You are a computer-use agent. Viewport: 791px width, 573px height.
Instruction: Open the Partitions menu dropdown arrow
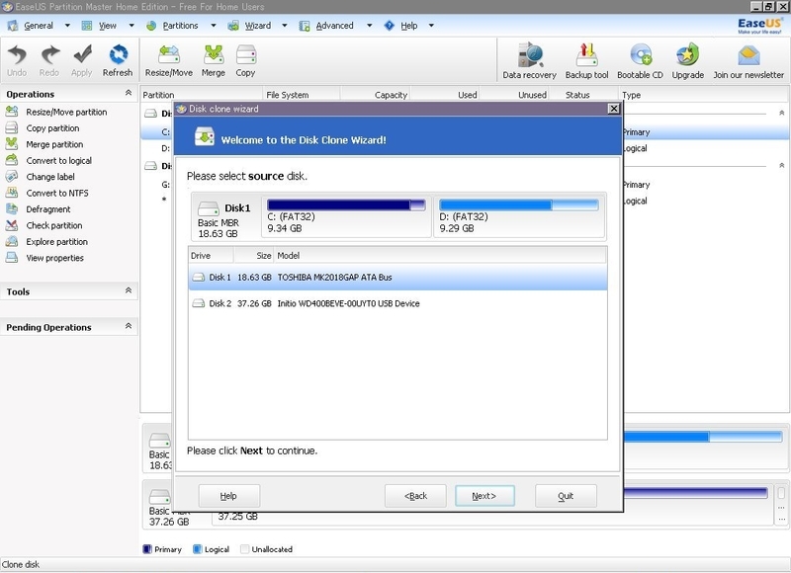[x=213, y=26]
